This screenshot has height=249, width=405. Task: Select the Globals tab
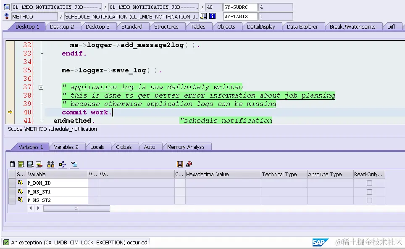click(x=124, y=147)
